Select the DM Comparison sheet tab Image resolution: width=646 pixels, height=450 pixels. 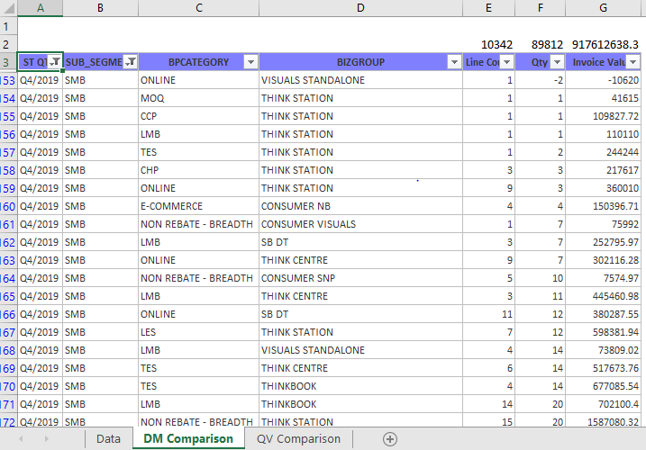pyautogui.click(x=187, y=439)
